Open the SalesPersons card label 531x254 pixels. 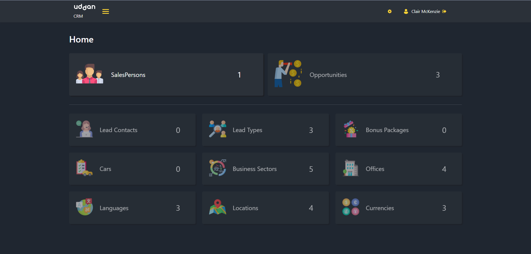point(128,75)
